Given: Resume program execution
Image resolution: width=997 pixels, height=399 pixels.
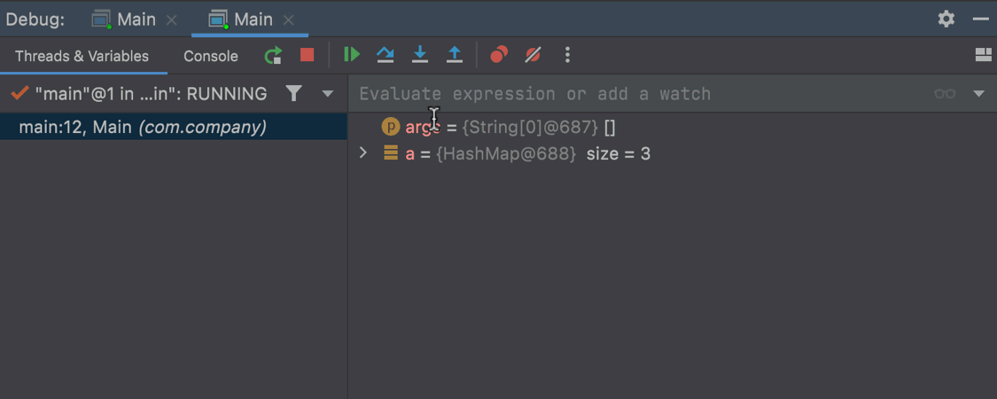Looking at the screenshot, I should (x=352, y=55).
